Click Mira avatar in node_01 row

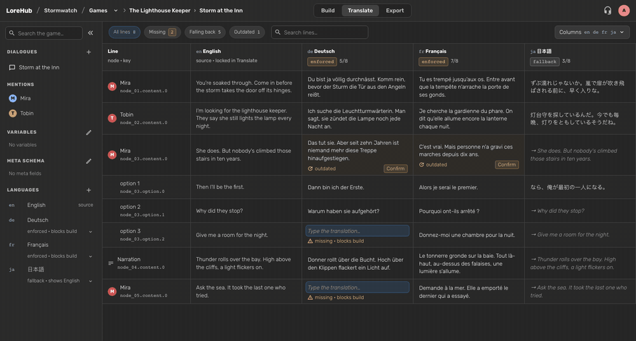tap(112, 86)
